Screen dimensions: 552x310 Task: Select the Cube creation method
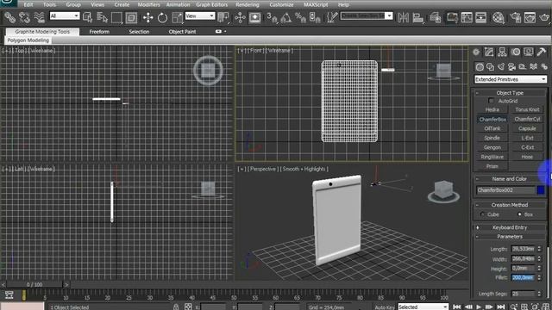pyautogui.click(x=483, y=214)
